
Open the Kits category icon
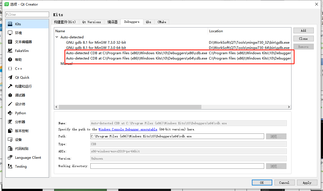point(10,24)
